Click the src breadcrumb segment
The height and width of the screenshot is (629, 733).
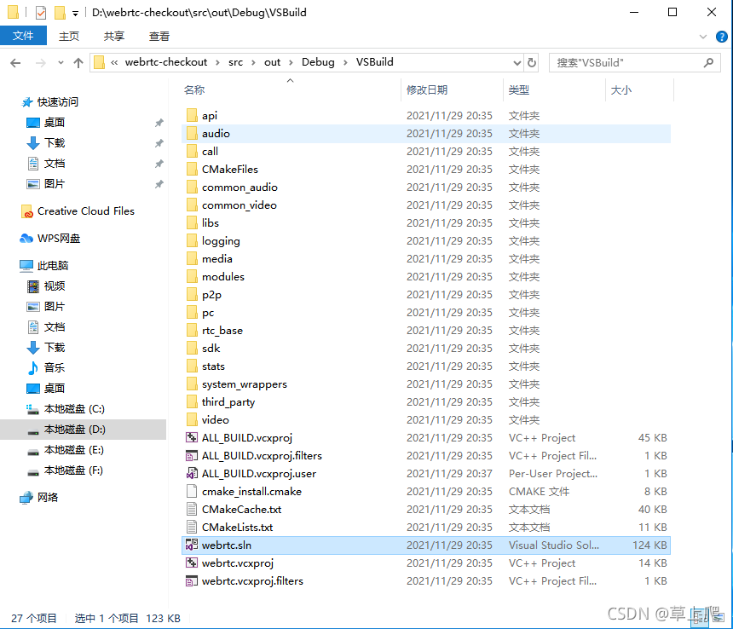(x=235, y=62)
